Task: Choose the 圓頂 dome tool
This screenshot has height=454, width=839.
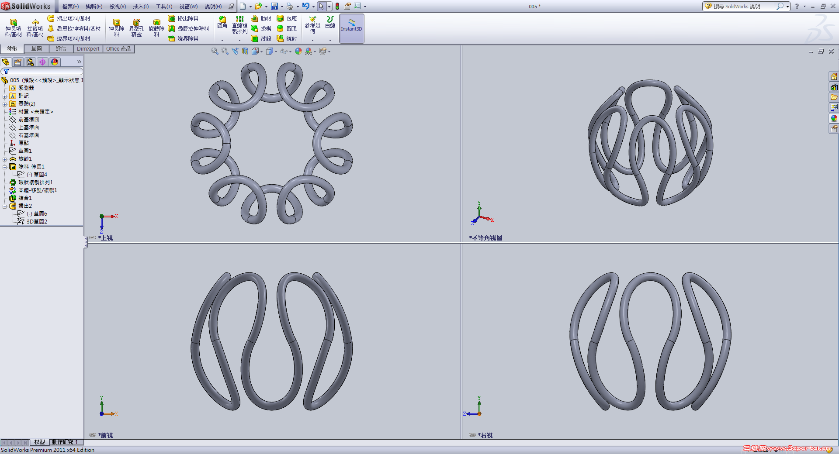Action: [x=287, y=28]
